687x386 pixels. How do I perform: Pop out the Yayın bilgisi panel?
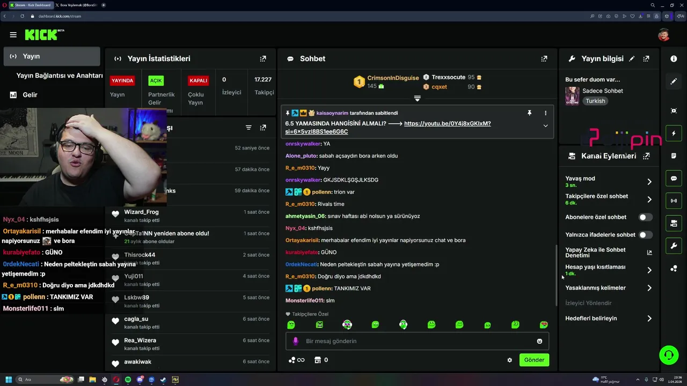pos(646,58)
